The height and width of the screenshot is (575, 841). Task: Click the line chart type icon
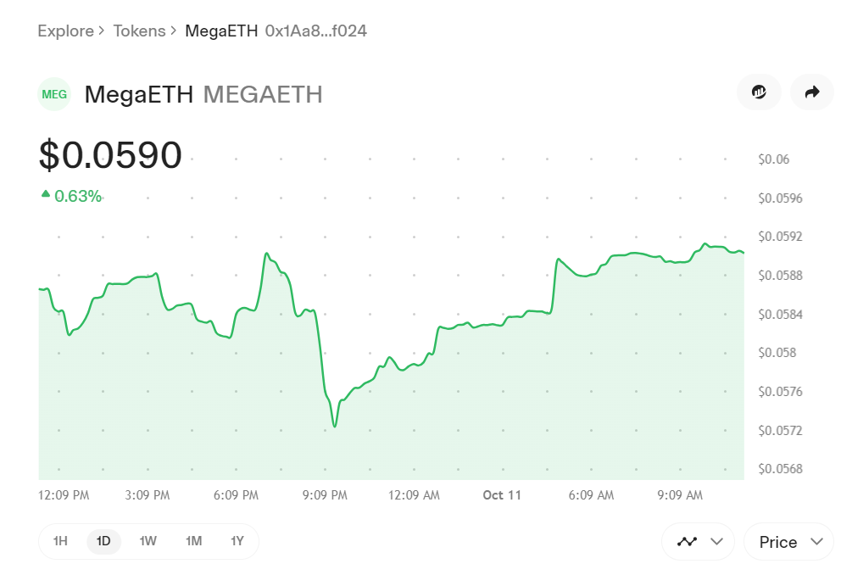[x=688, y=541]
